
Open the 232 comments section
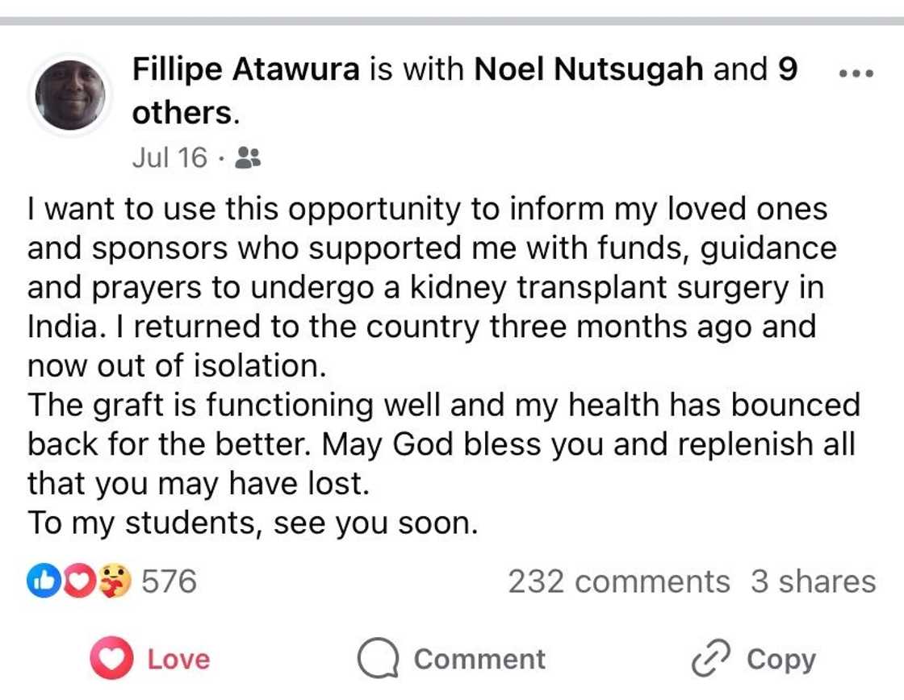click(x=616, y=581)
